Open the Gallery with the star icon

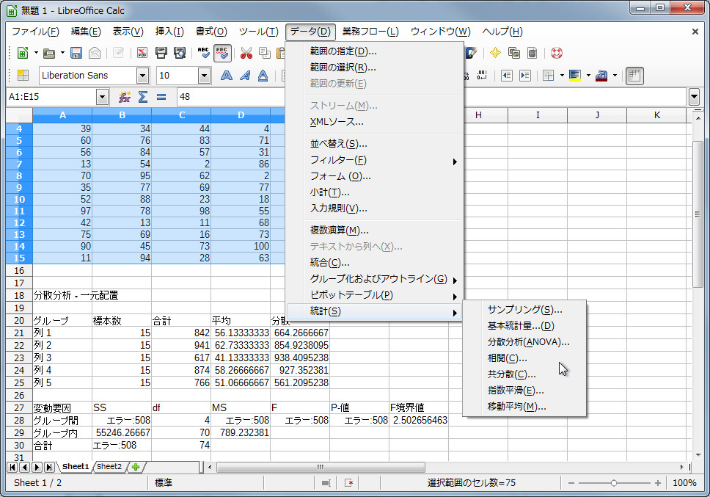pyautogui.click(x=496, y=52)
